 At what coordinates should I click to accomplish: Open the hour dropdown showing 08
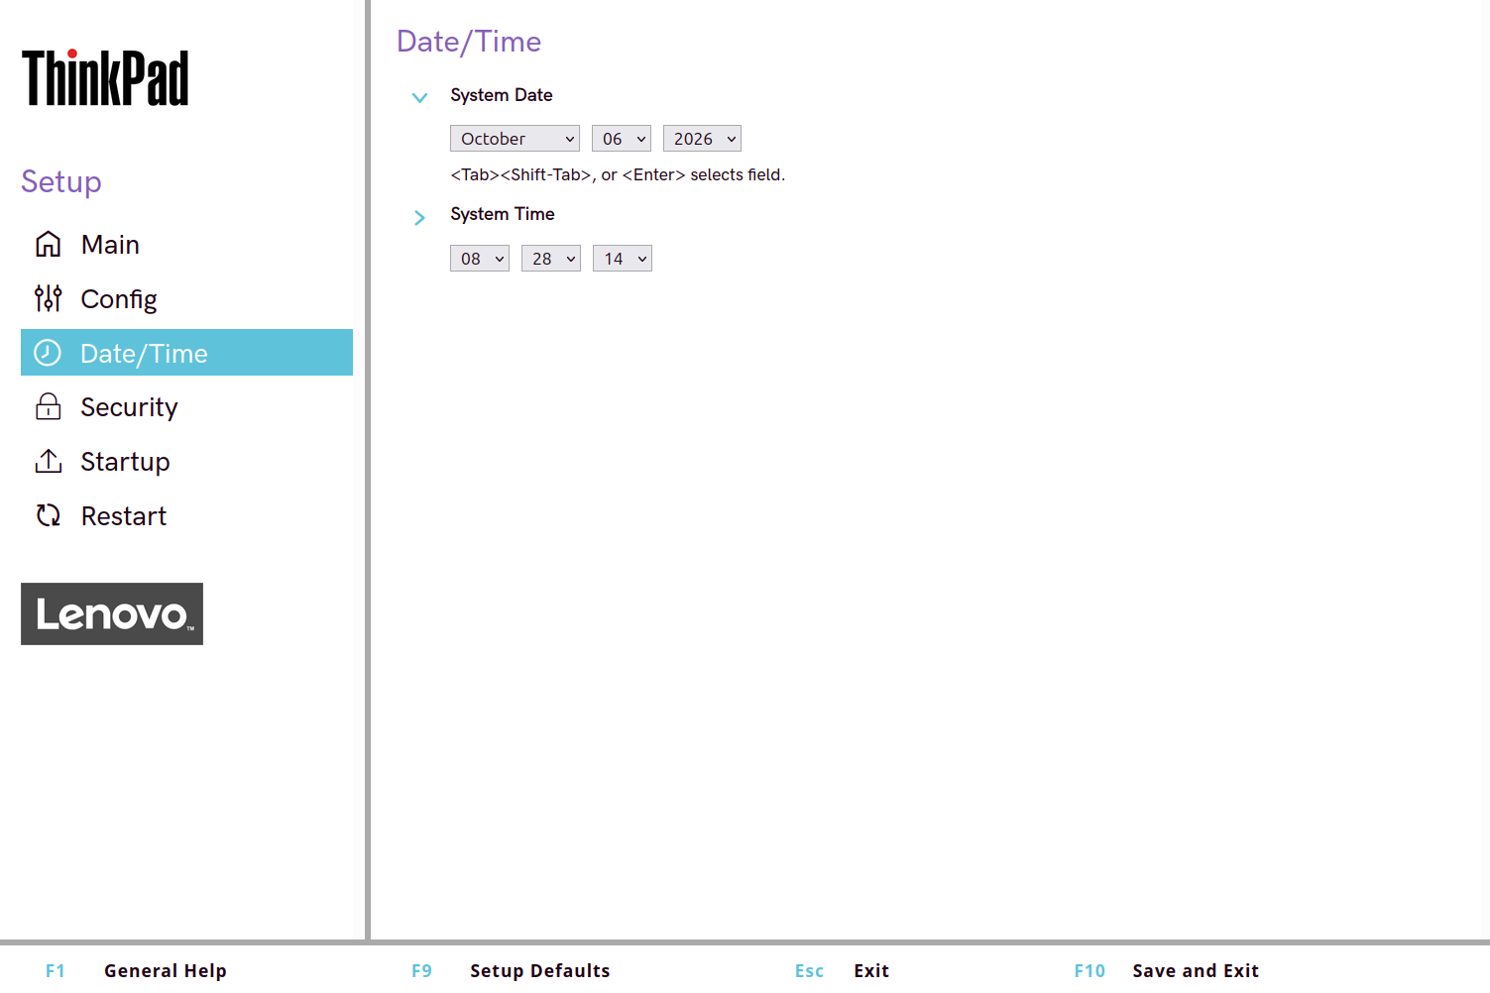pos(480,259)
